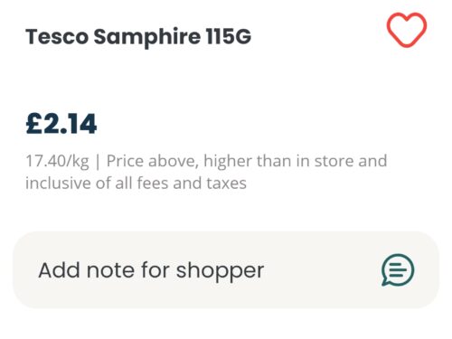Image resolution: width=452 pixels, height=339 pixels.
Task: Tap the vertical bar separator after 17.40/kg
Action: pos(98,162)
